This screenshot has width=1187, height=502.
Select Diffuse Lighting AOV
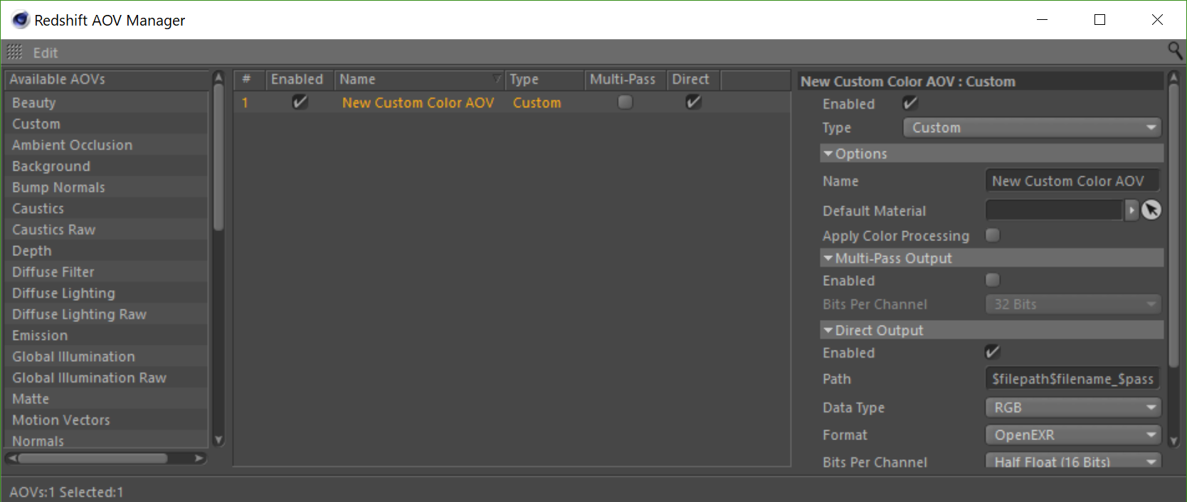(107, 293)
